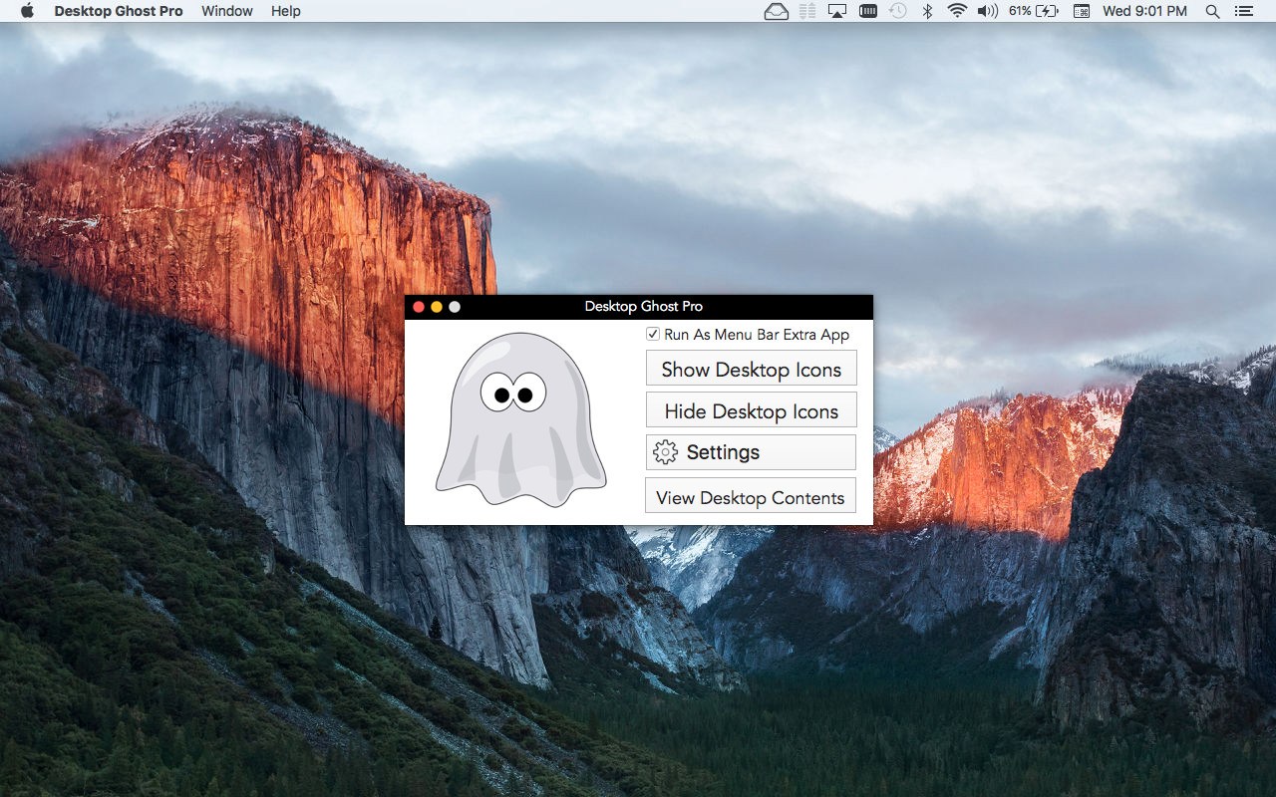Open the Desktop Ghost Pro application menu
The height and width of the screenshot is (797, 1276).
tap(119, 11)
